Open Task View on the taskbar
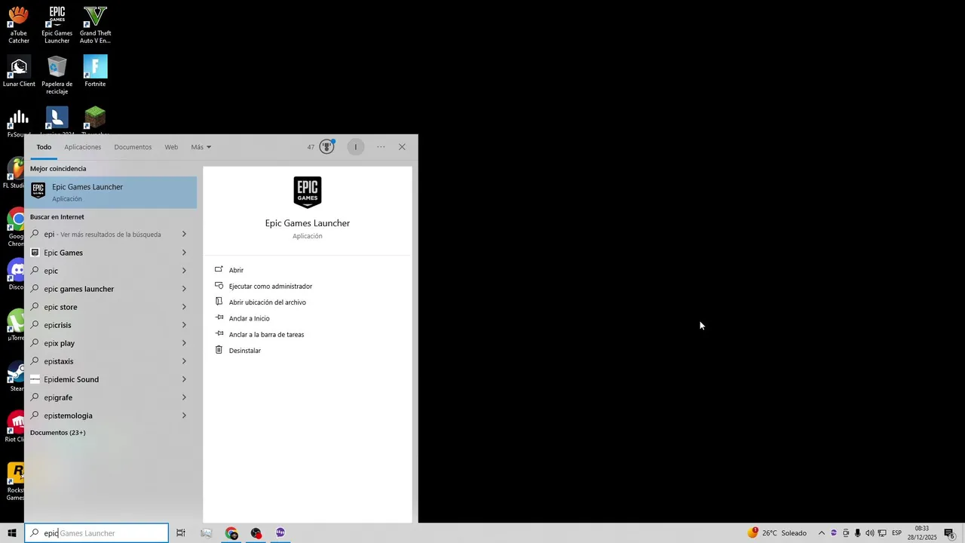Image resolution: width=965 pixels, height=543 pixels. [x=181, y=533]
